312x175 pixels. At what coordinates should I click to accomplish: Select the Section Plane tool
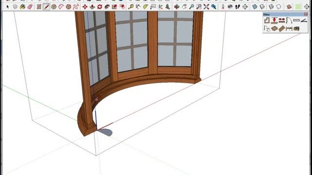point(245,7)
